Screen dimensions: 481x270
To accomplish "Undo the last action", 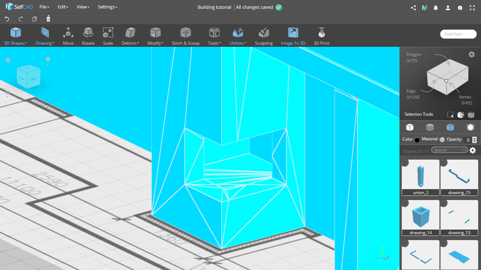I will (7, 19).
